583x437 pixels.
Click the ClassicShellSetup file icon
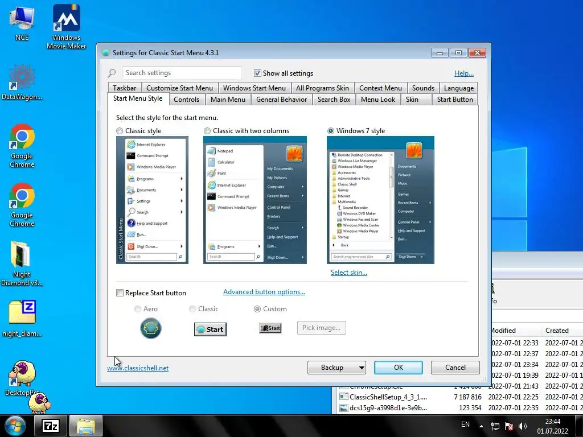pos(343,397)
